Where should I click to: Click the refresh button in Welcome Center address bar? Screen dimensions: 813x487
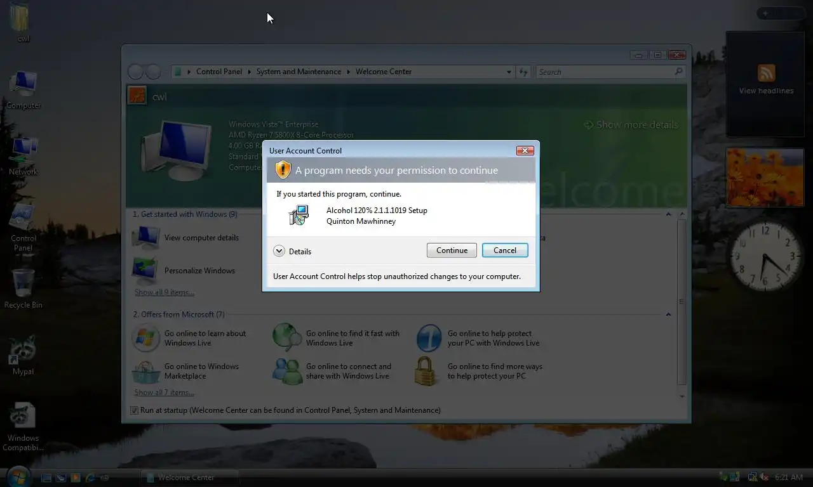click(x=523, y=72)
